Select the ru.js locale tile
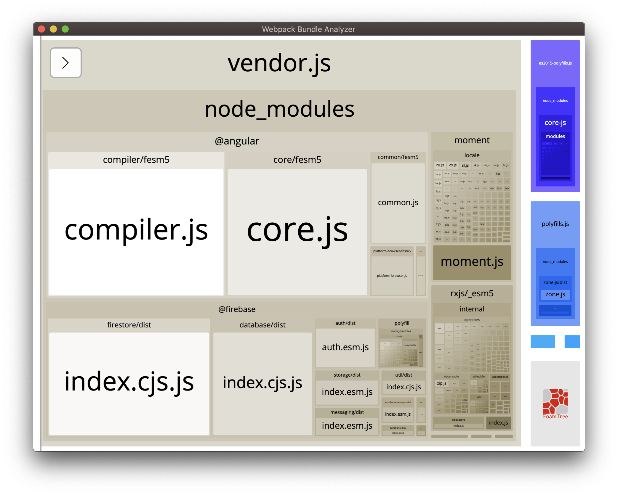The width and height of the screenshot is (618, 495). 440,165
